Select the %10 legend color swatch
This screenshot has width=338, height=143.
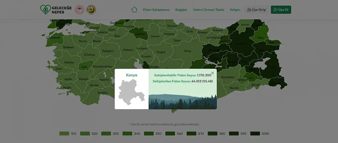[x=64, y=133]
